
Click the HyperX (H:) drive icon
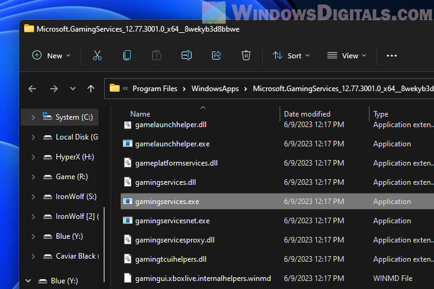tap(48, 158)
